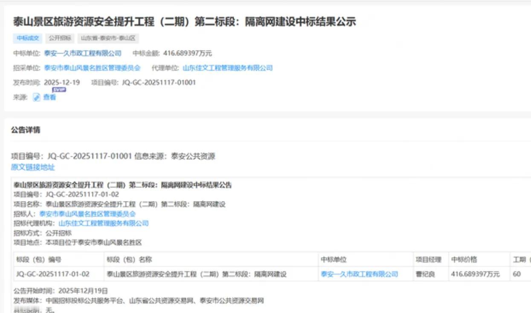
Task: Click the 工期 column header
Action: point(521,259)
